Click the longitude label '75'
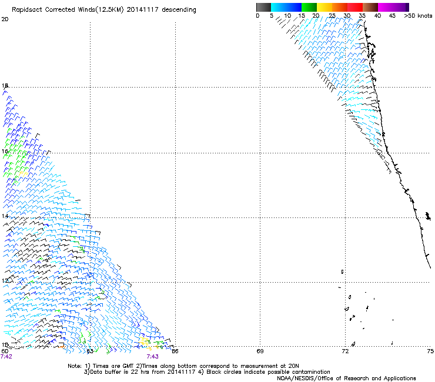 (x=430, y=351)
